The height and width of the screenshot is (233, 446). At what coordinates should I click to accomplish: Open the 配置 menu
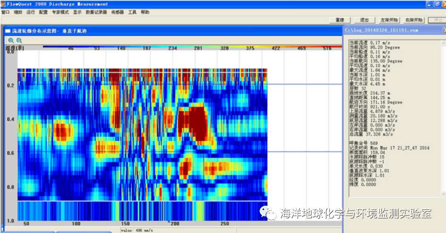pos(43,12)
